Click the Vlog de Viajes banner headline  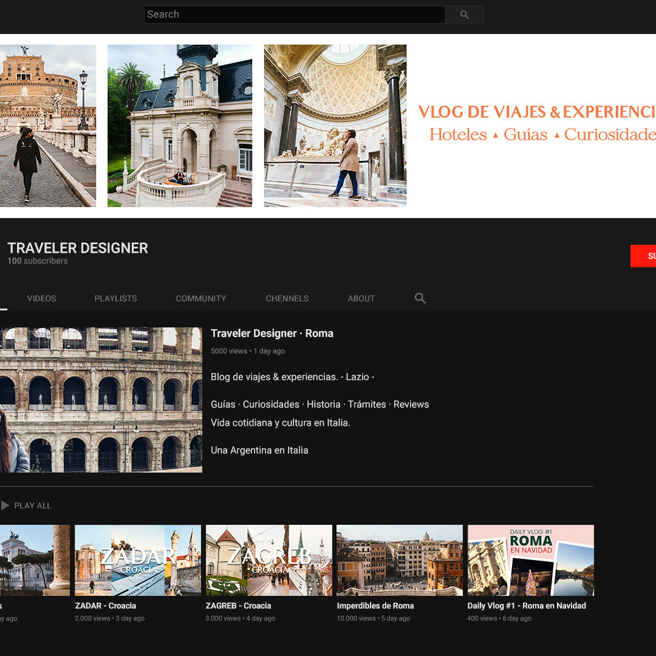point(537,112)
